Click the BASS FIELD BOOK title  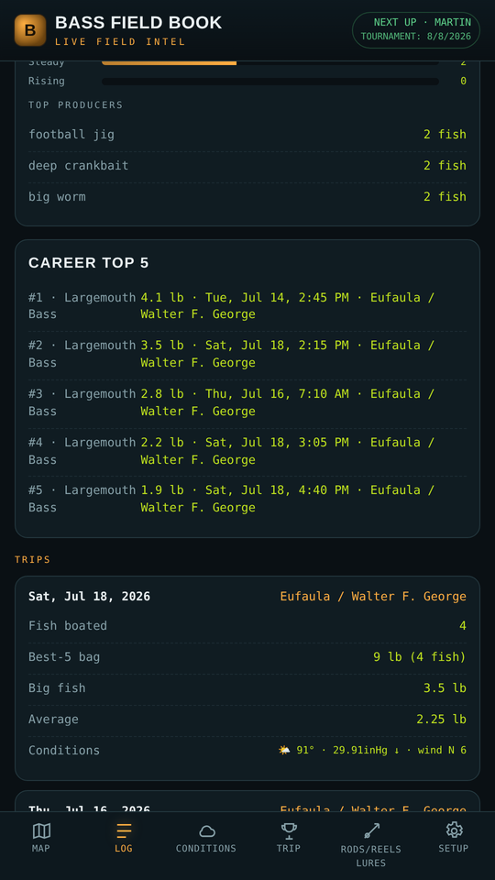138,23
